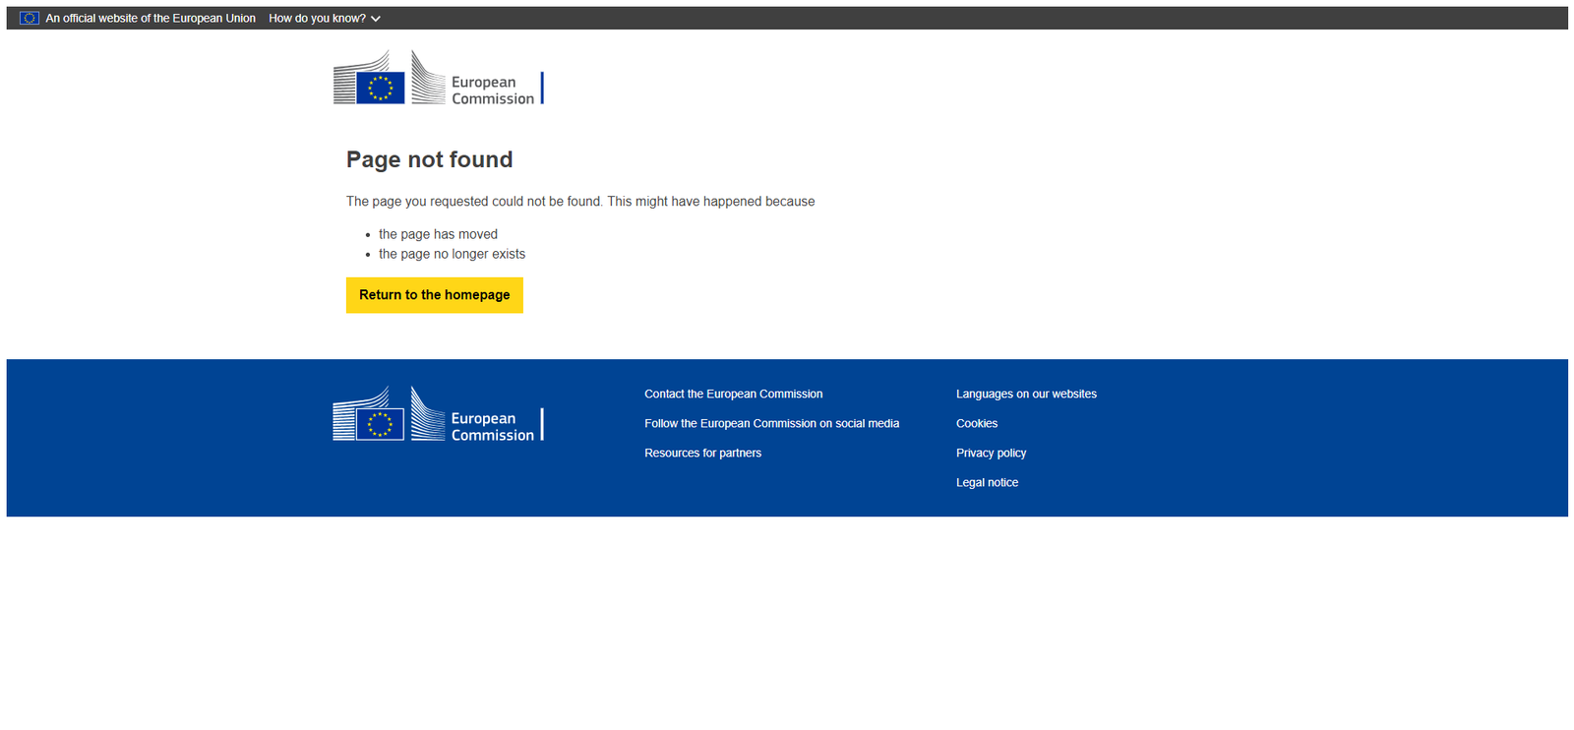This screenshot has height=730, width=1574.
Task: Click the starred flag emblem in header logo
Action: 380,88
